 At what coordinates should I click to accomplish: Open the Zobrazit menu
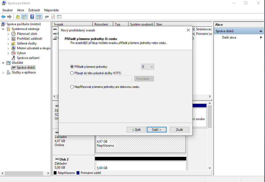pos(34,10)
